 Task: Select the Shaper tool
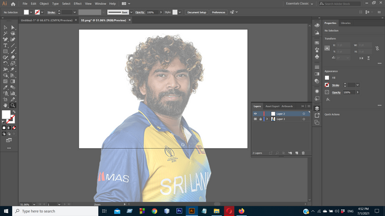tap(5, 58)
